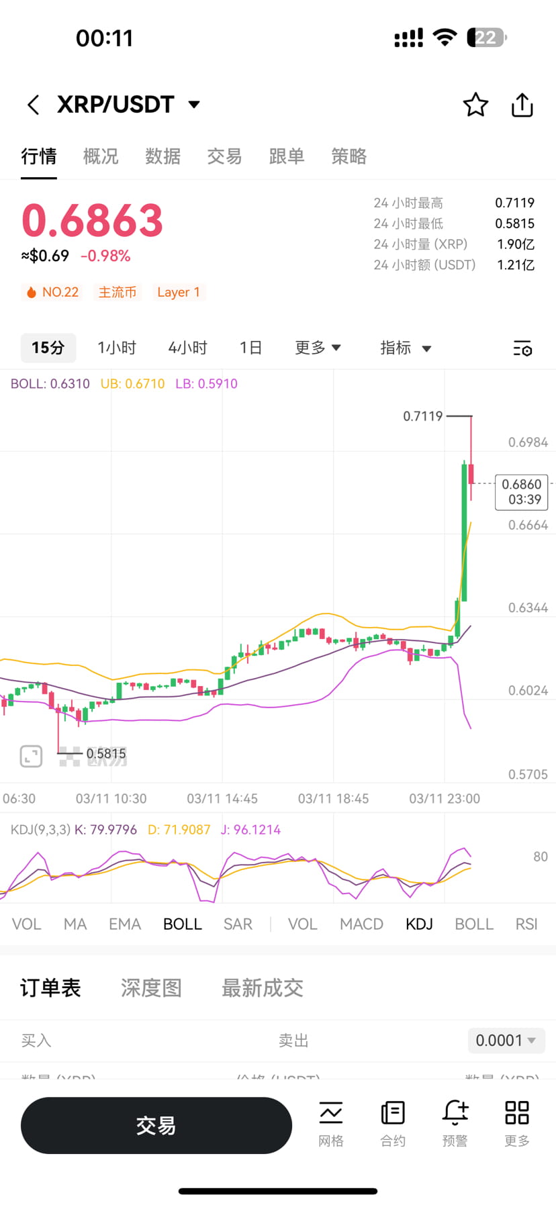Tap the -0.98% change value
The image size is (556, 1205).
pyautogui.click(x=105, y=256)
